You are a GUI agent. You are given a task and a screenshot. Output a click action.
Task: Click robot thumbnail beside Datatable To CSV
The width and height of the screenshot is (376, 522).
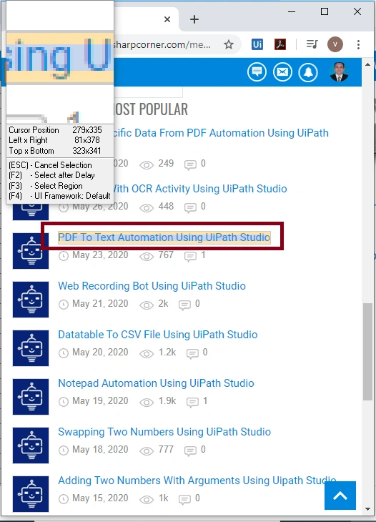(31, 348)
